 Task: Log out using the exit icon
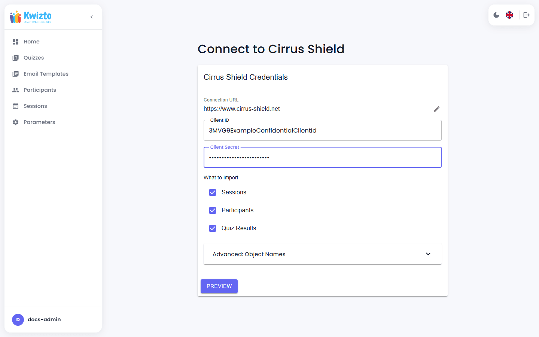pyautogui.click(x=527, y=15)
